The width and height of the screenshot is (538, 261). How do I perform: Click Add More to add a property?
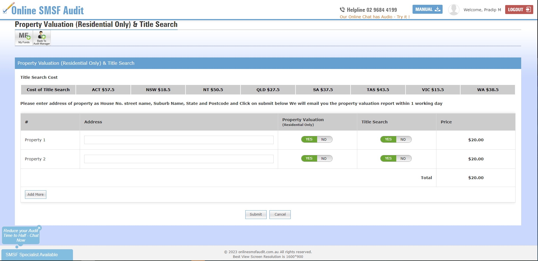click(35, 194)
